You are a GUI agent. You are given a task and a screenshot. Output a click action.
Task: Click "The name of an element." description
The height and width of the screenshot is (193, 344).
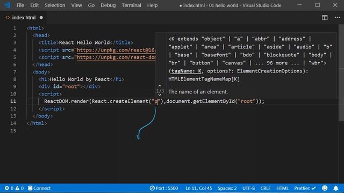coord(198,92)
